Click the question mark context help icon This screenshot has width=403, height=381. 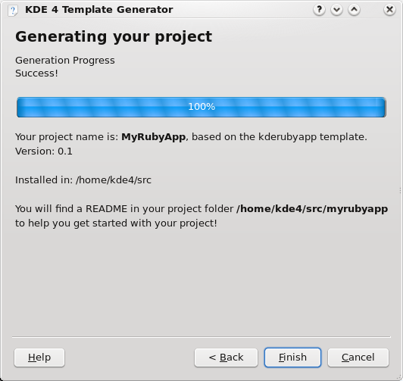(x=319, y=10)
